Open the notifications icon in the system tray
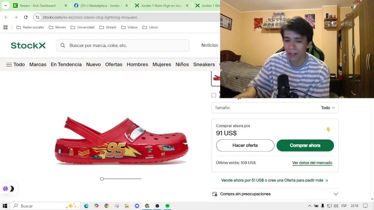Viewport: 374px width, 210px height. coord(365,206)
